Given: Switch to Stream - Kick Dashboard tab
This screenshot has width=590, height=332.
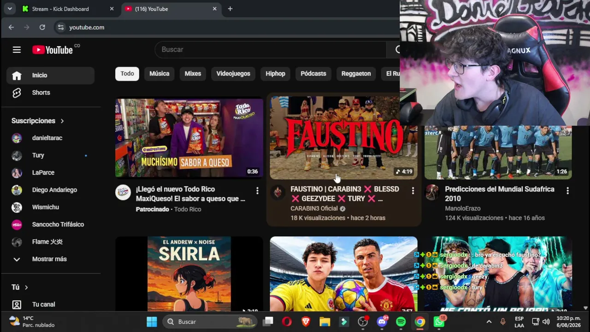Looking at the screenshot, I should click(69, 9).
